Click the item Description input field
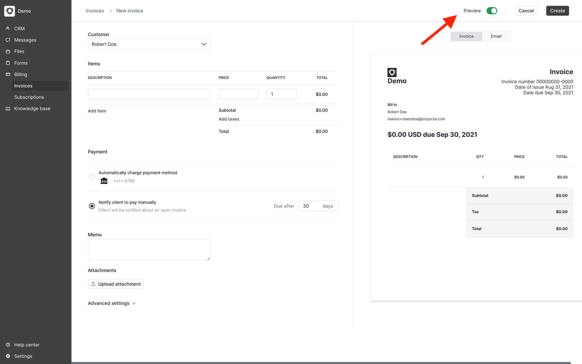Viewport: 582px width, 364px height. click(x=149, y=94)
